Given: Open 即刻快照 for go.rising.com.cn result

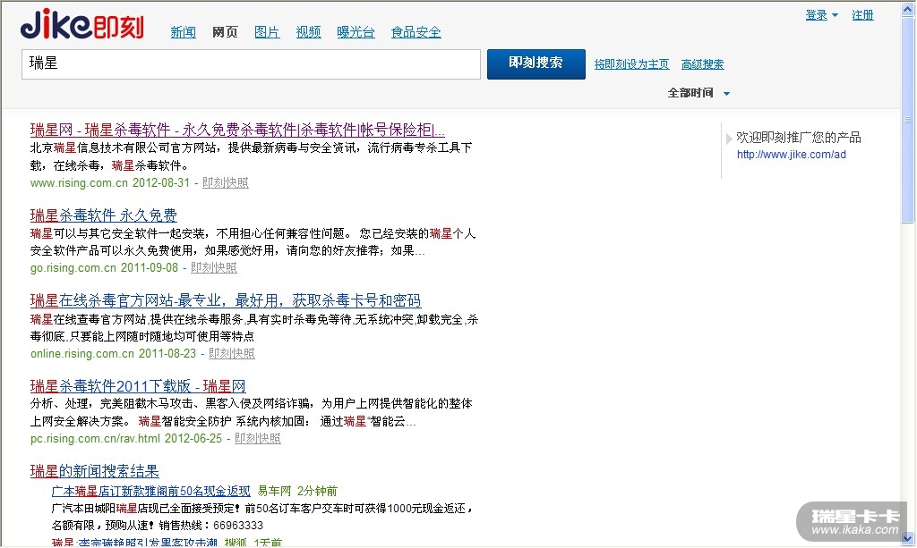Looking at the screenshot, I should pyautogui.click(x=213, y=267).
